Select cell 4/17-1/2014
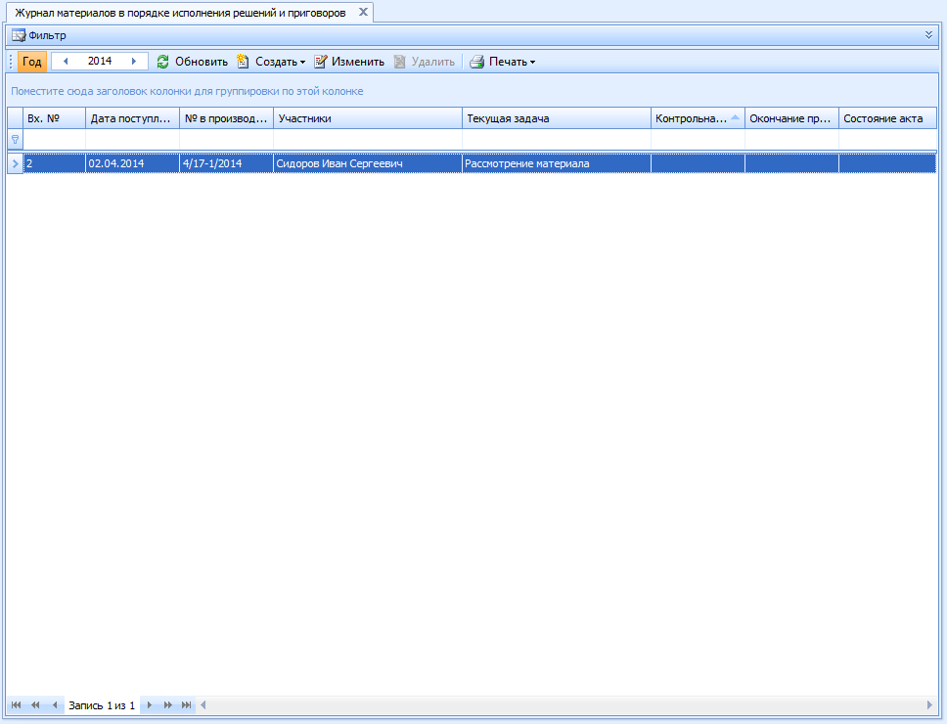 click(227, 163)
